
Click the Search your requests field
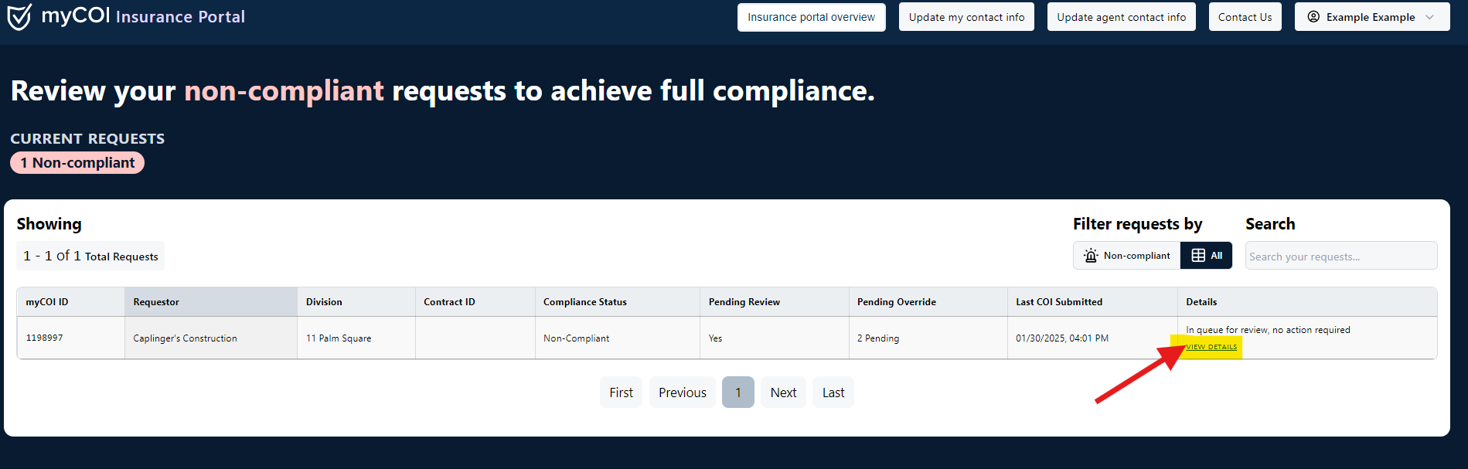click(x=1340, y=256)
